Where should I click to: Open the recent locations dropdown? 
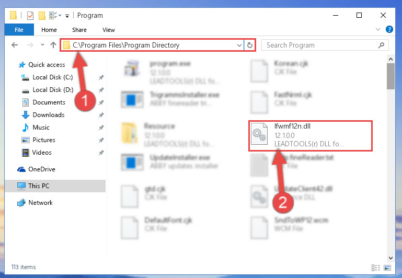42,45
